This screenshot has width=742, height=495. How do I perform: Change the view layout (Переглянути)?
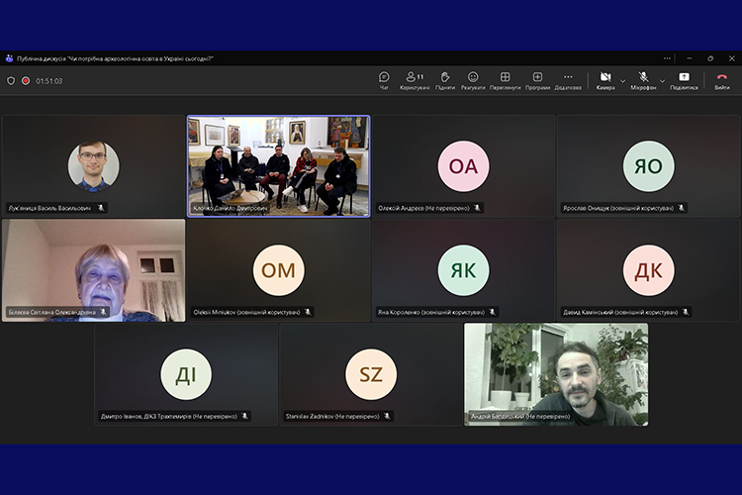tap(505, 80)
